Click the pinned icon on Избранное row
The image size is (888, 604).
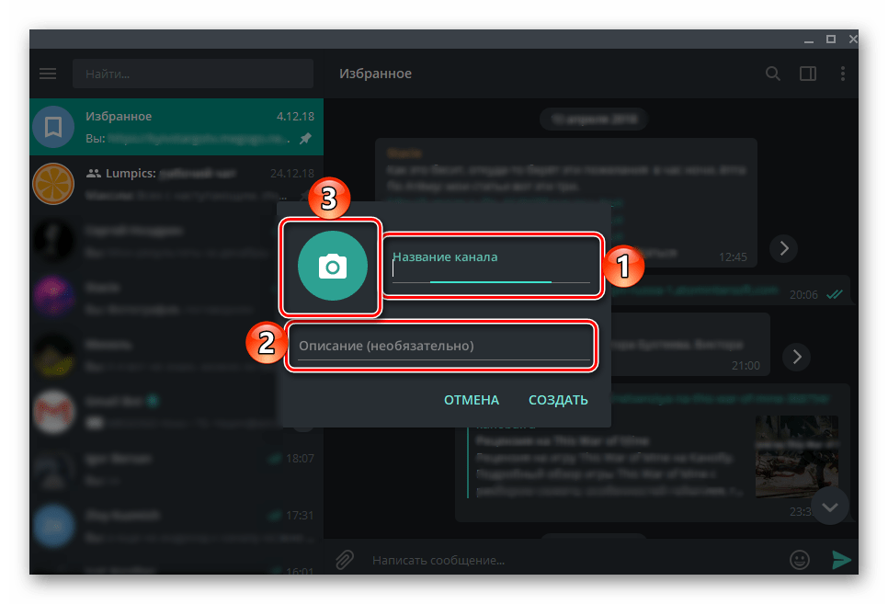[306, 138]
